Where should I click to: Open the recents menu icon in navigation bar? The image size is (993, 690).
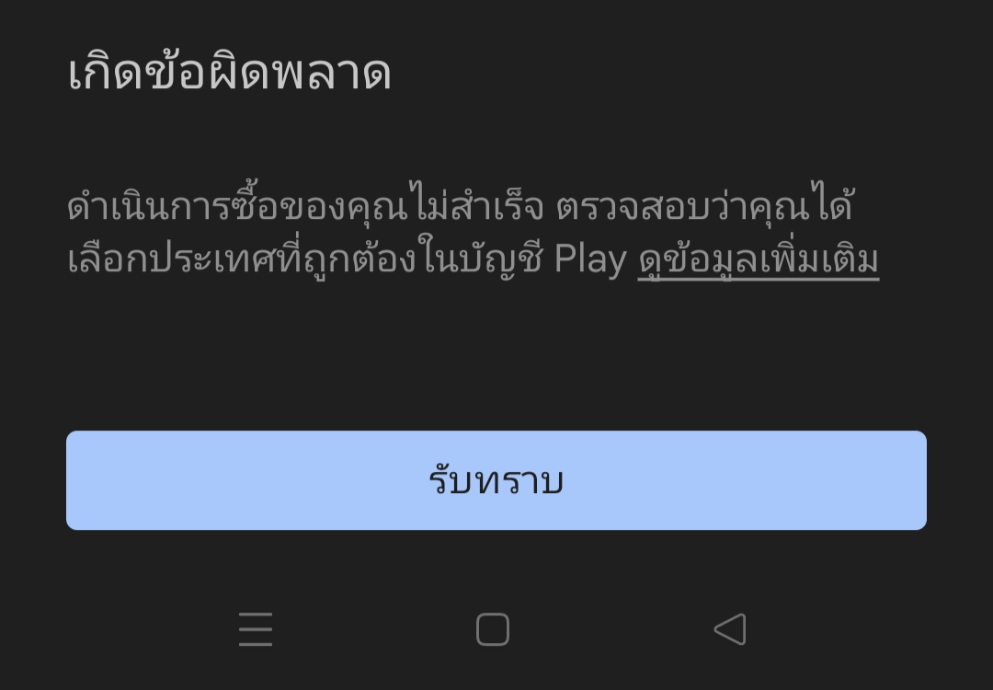[x=256, y=629]
